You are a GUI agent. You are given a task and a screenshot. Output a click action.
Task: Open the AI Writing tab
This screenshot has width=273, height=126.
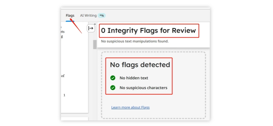coord(88,16)
